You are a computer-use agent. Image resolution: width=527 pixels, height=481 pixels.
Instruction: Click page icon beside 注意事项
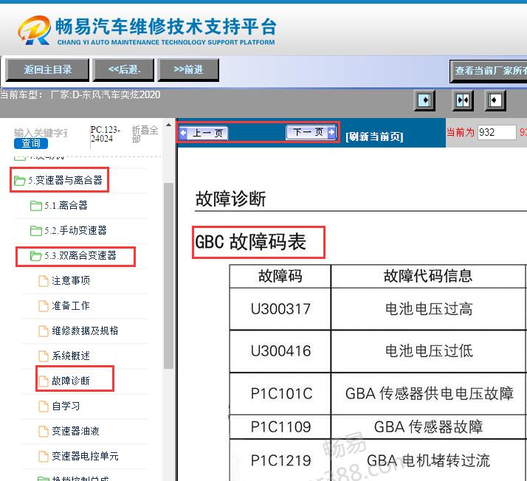click(x=44, y=281)
